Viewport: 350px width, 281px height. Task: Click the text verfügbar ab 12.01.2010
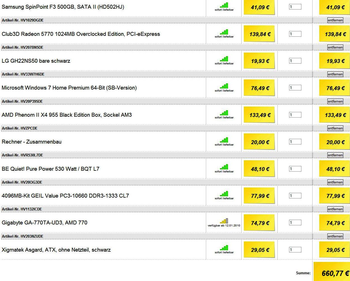(x=224, y=225)
